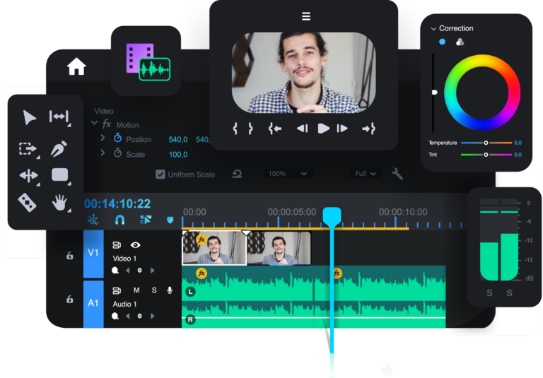Open the hamburger menu above the preview
Image resolution: width=543 pixels, height=378 pixels.
tap(306, 16)
